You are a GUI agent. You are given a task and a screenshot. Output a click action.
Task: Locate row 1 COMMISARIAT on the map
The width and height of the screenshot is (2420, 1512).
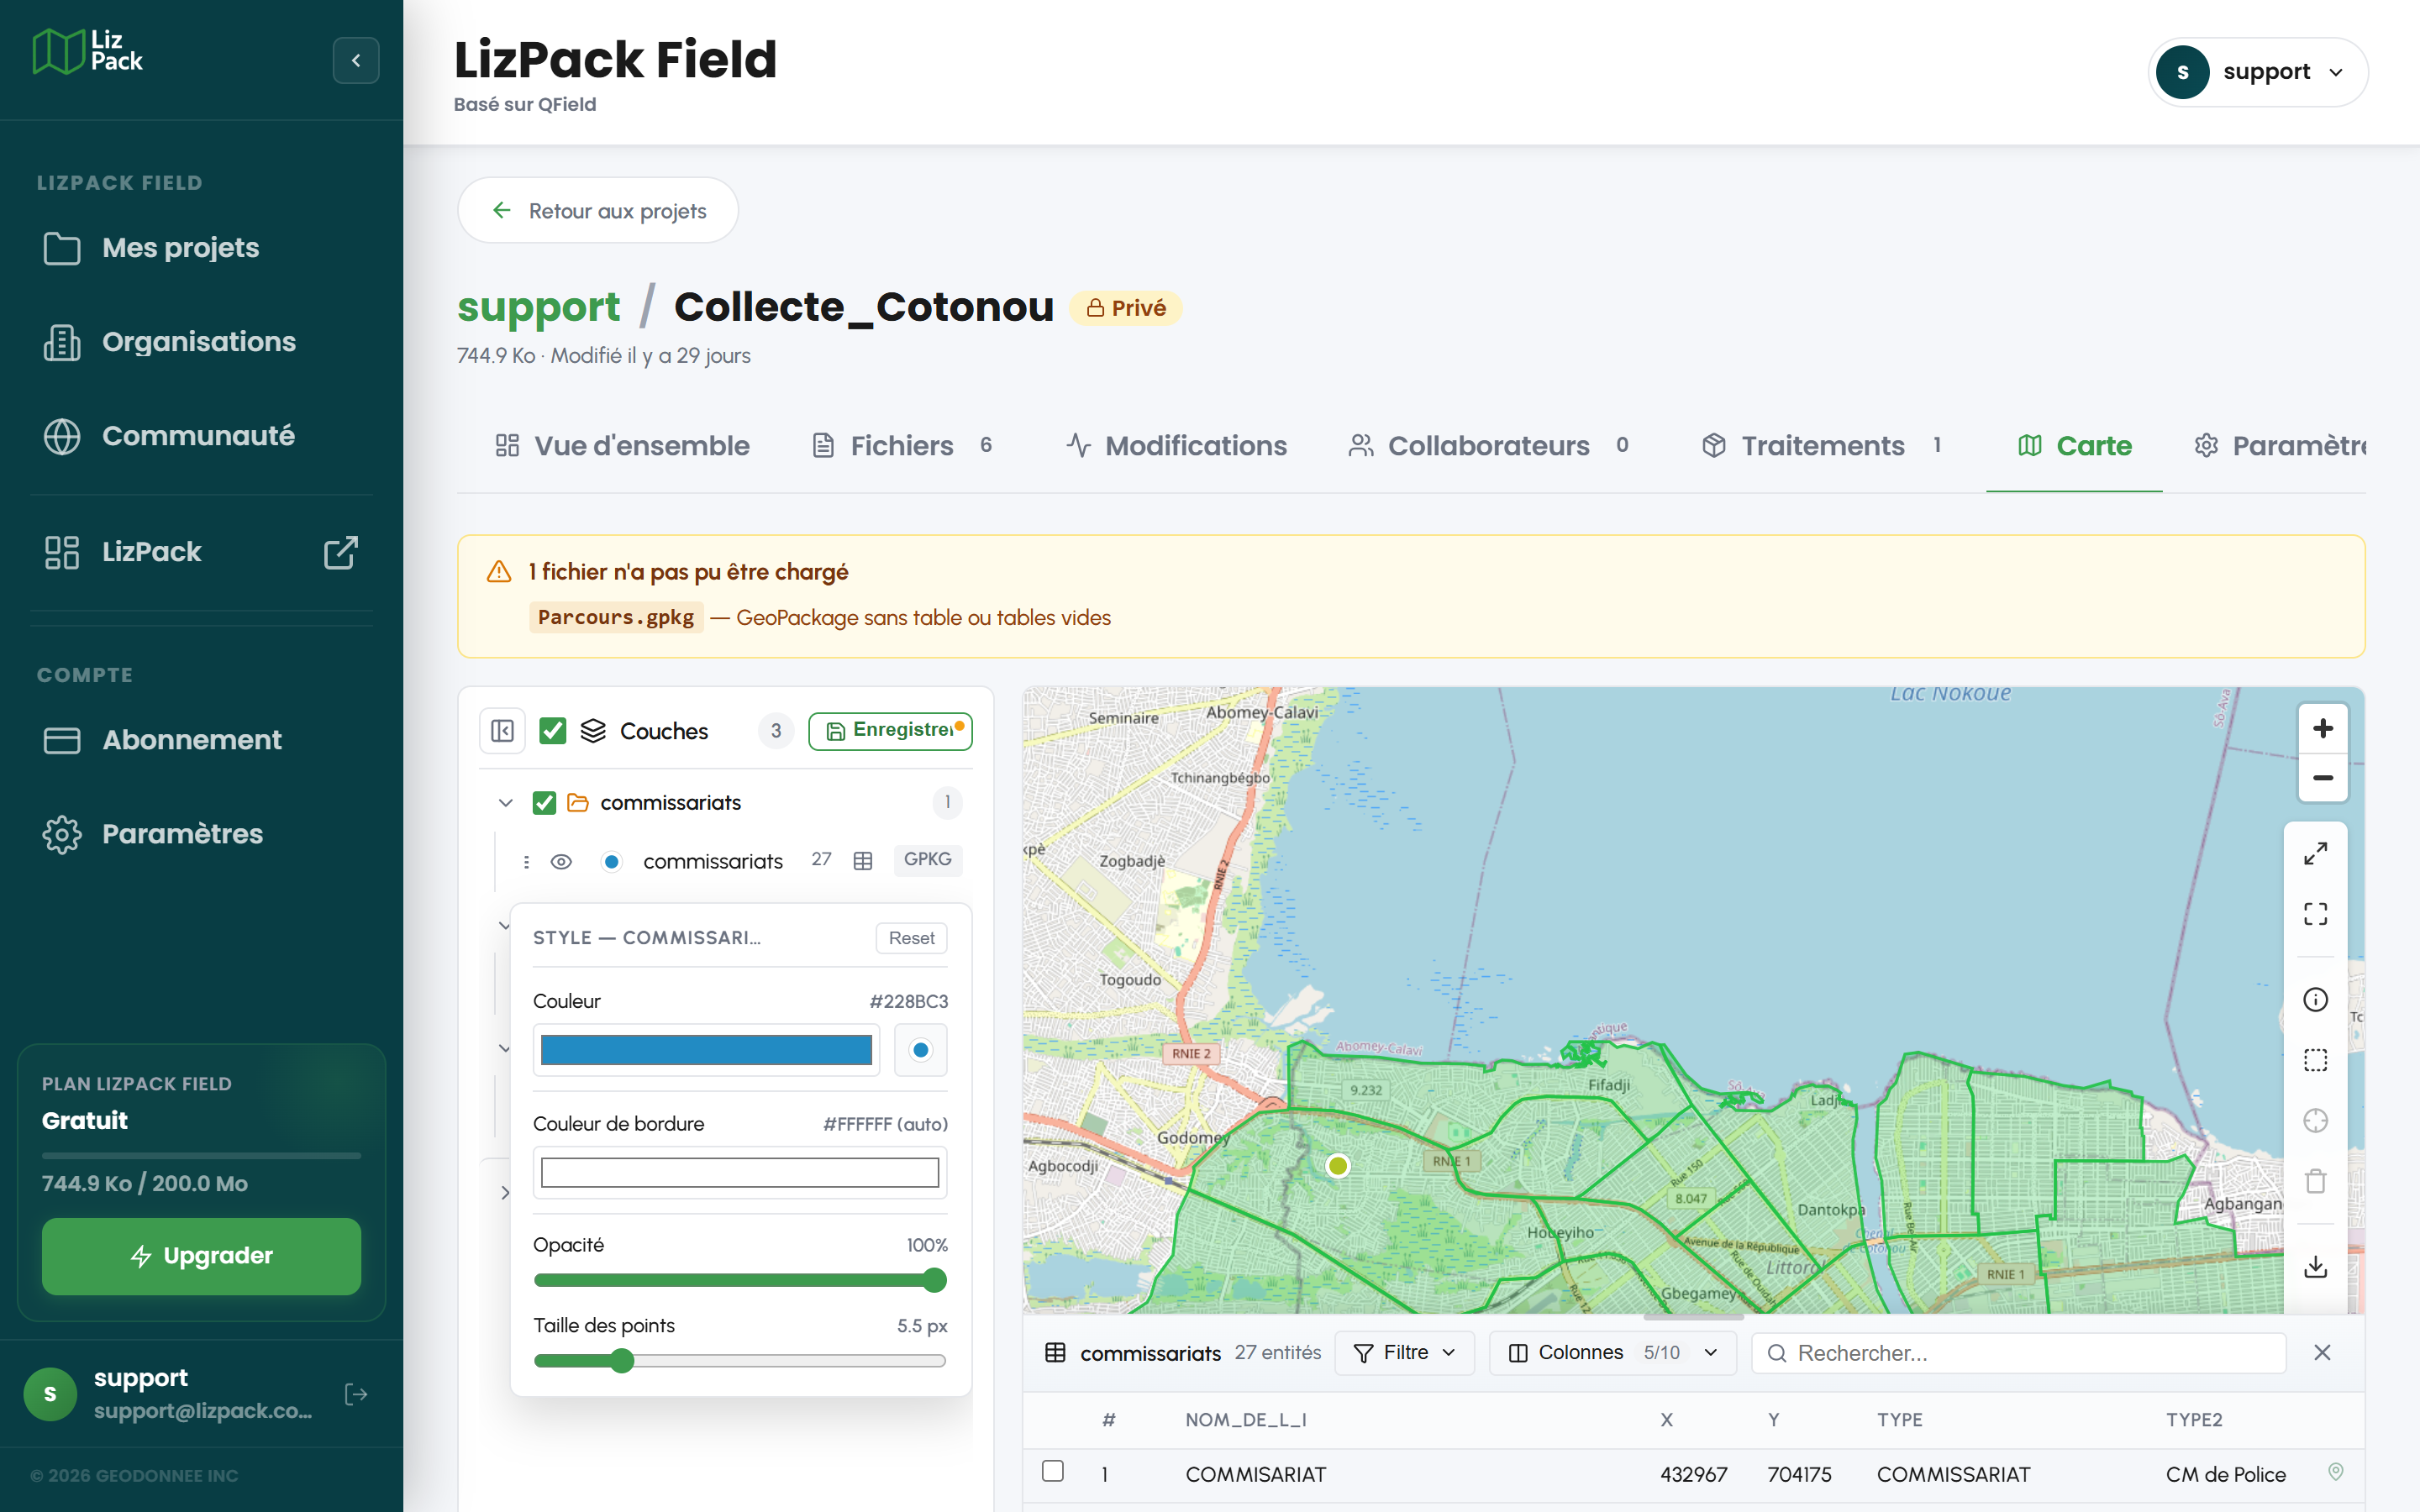coord(2335,1472)
